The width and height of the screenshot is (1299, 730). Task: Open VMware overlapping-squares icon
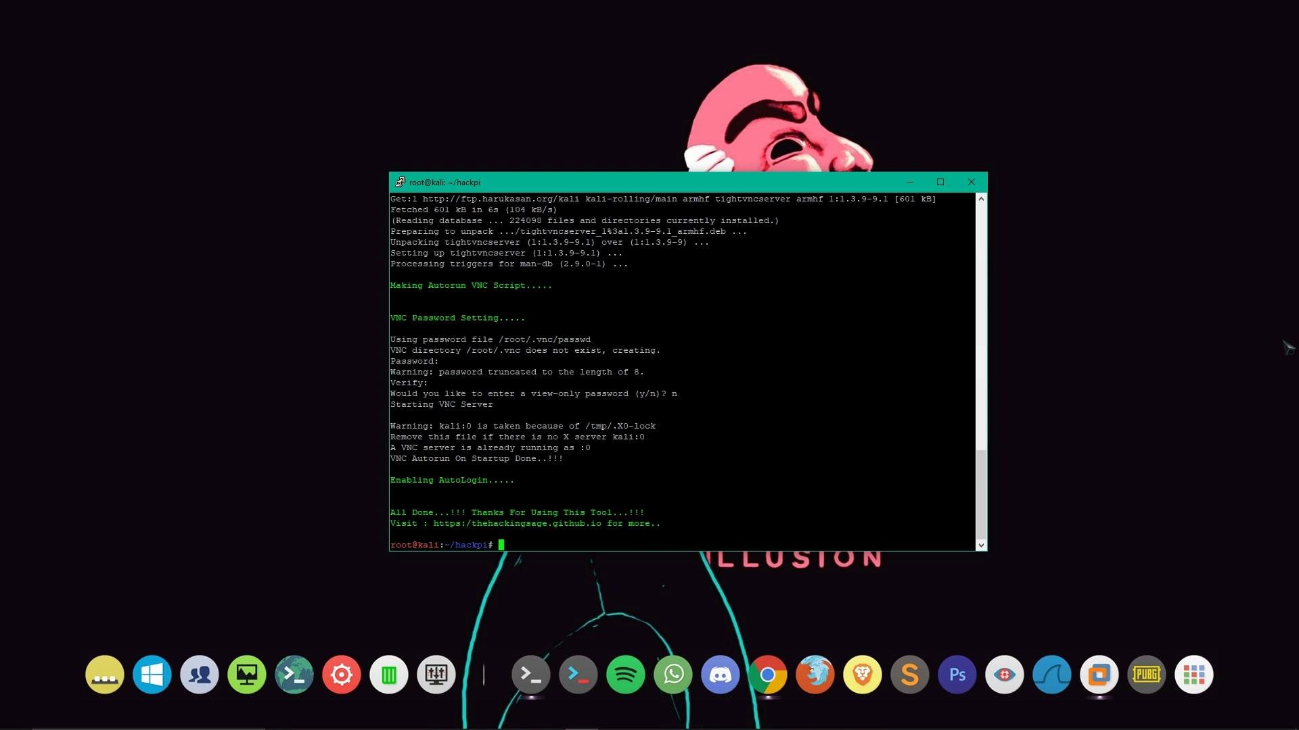[x=1099, y=675]
